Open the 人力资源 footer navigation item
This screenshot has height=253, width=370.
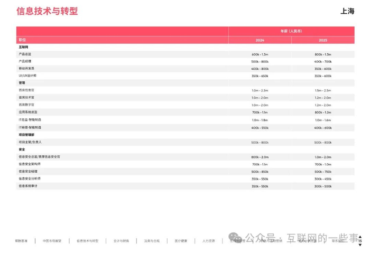[209, 241]
